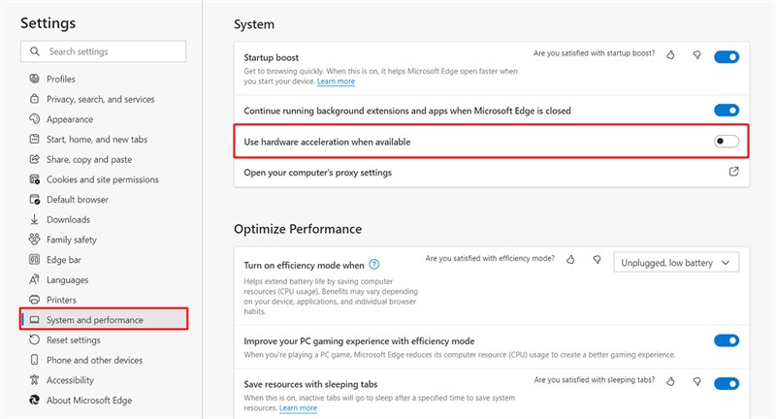Toggle background extensions and apps switch
The height and width of the screenshot is (419, 776).
727,111
